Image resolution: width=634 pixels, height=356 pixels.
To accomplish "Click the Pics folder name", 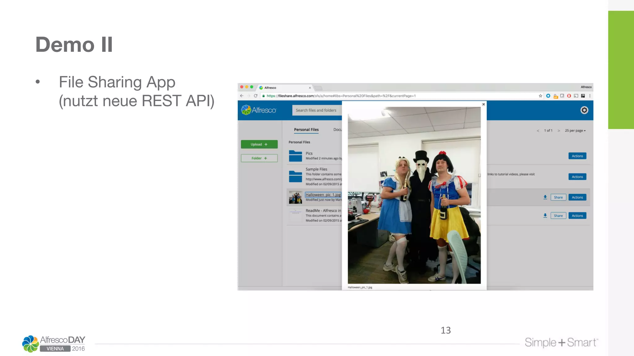I will 309,153.
